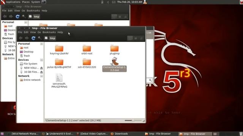Open File menu in front File Browser
The image size is (243, 136).
pyautogui.click(x=20, y=32)
